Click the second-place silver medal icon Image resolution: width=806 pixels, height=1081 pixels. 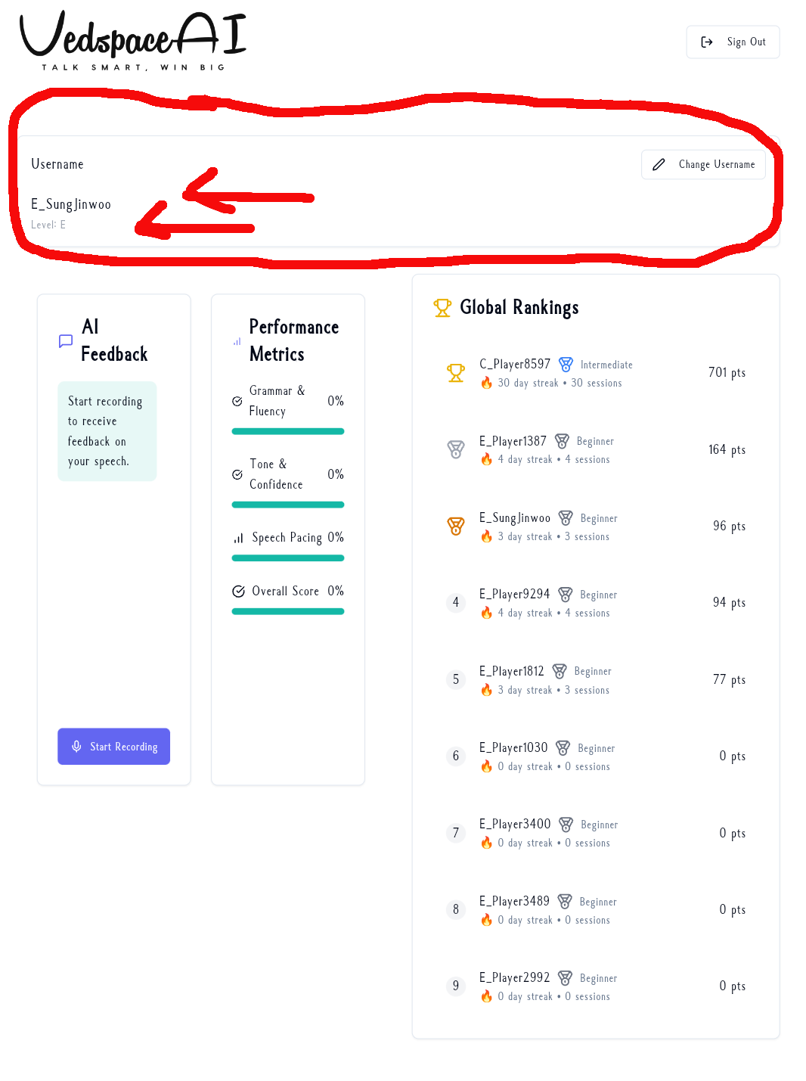tap(456, 449)
